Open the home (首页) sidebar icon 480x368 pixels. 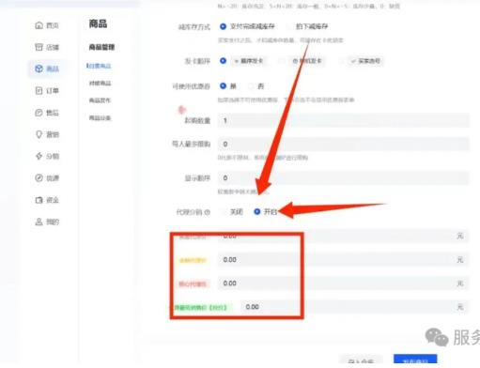coord(39,25)
